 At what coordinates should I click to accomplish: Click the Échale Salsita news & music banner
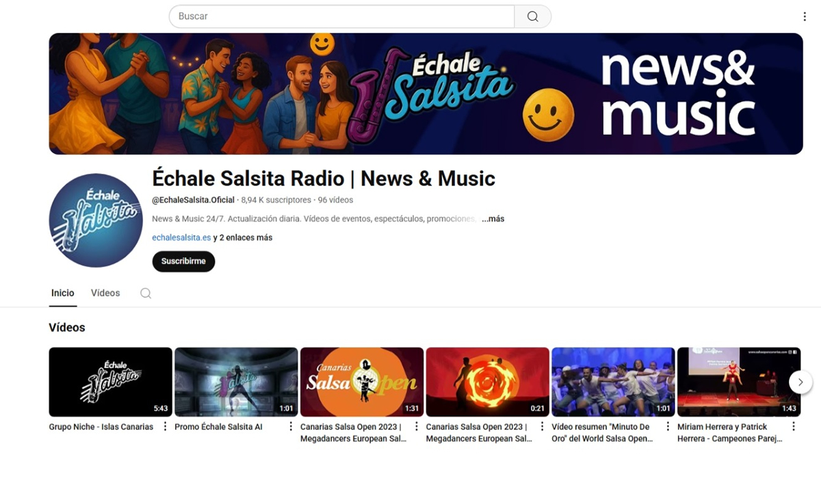pos(426,94)
